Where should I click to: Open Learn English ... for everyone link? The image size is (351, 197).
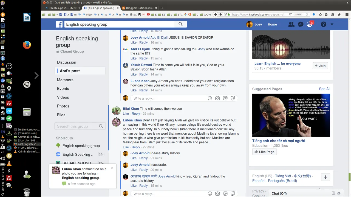click(x=278, y=63)
